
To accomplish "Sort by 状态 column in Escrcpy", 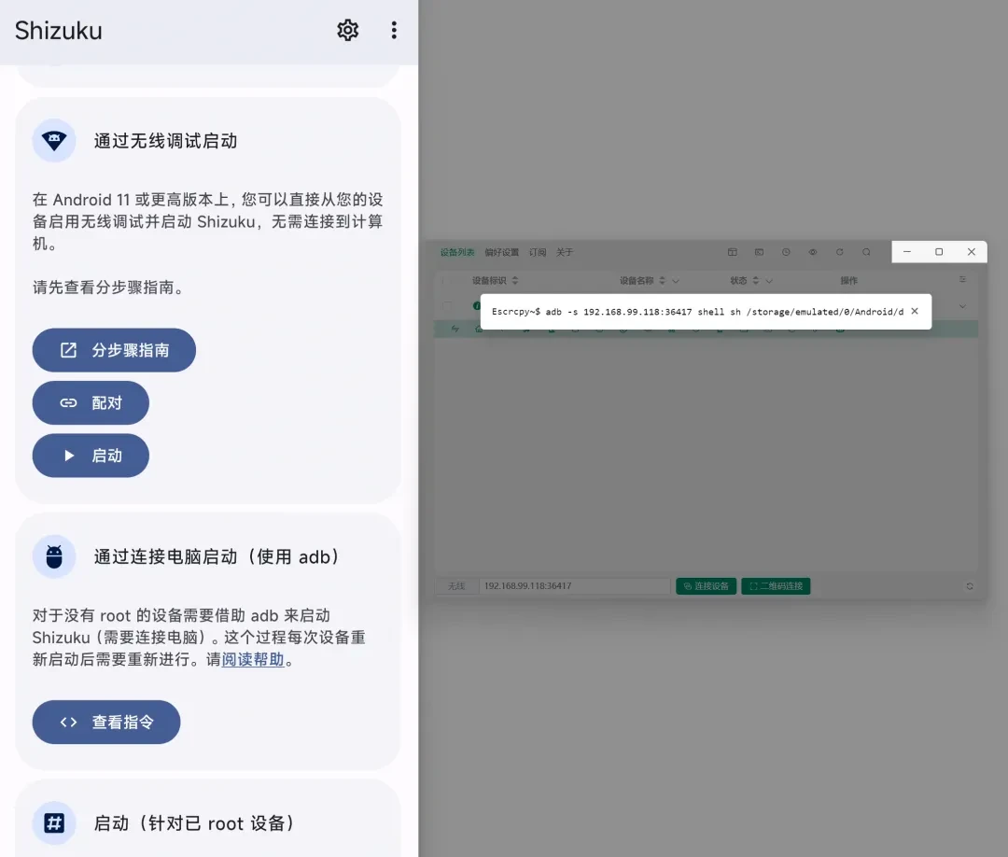I will coord(756,280).
